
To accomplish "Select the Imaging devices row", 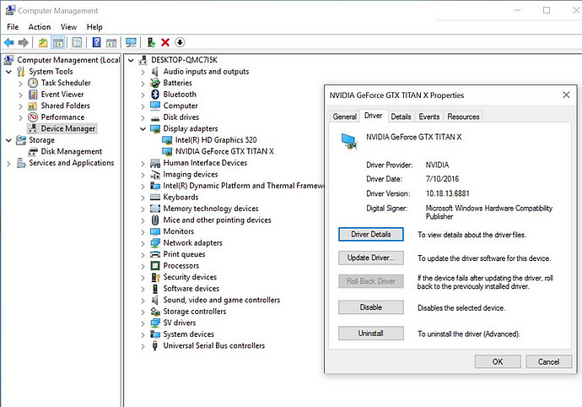I will click(x=191, y=175).
